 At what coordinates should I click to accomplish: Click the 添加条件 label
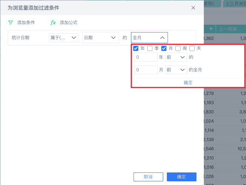point(26,23)
